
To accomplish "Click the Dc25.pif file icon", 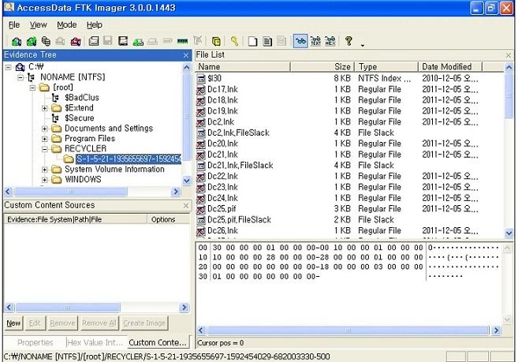I will (201, 209).
